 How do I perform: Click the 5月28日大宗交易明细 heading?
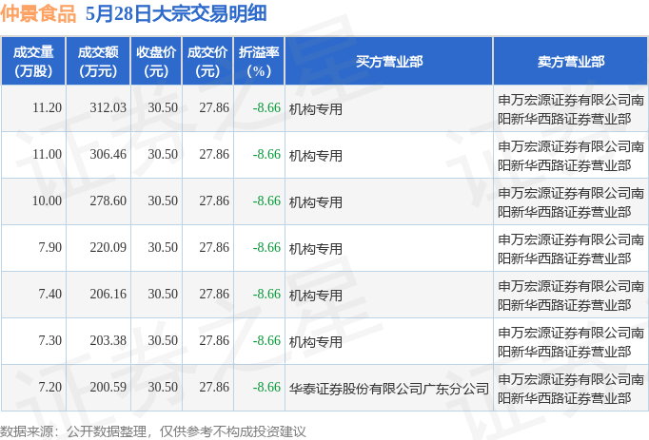click(x=176, y=13)
